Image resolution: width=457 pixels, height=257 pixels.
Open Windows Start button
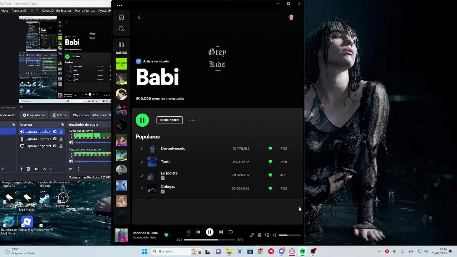coord(144,251)
